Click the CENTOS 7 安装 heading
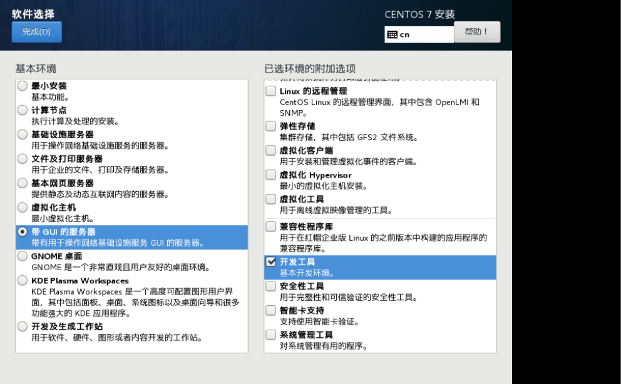 coord(419,14)
